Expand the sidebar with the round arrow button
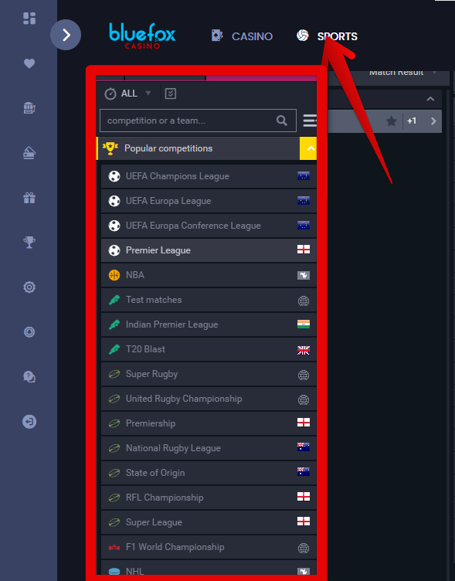Viewport: 455px width, 581px height. click(66, 35)
